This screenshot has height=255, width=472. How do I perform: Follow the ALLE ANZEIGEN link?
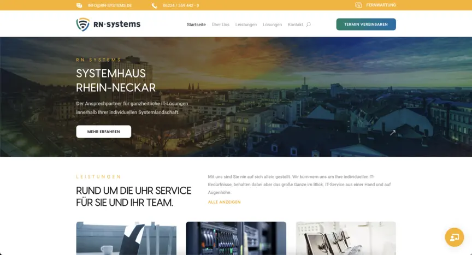pos(225,202)
